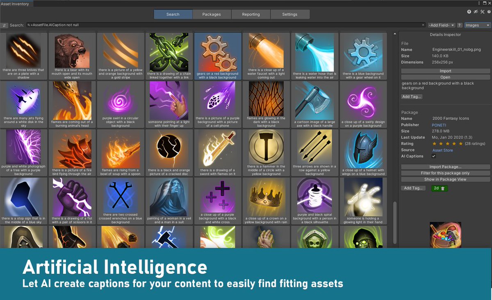Click the search filter icon left of Search field

coord(5,25)
